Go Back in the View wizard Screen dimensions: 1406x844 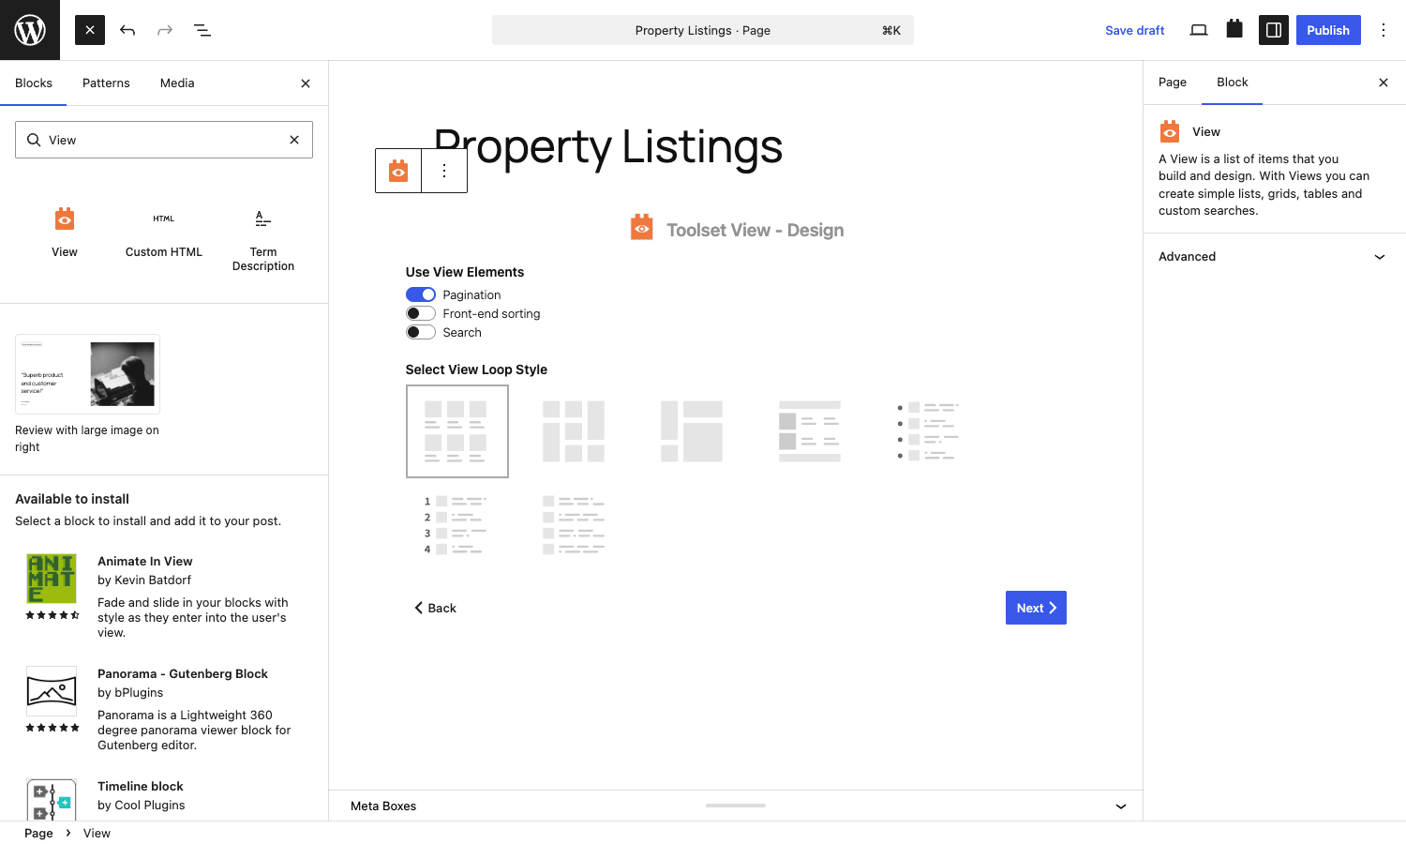tap(436, 608)
